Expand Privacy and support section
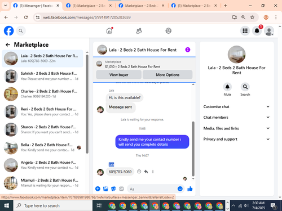The image size is (282, 211). (236, 139)
